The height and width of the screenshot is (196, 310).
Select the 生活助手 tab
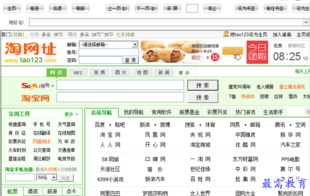pos(273,112)
